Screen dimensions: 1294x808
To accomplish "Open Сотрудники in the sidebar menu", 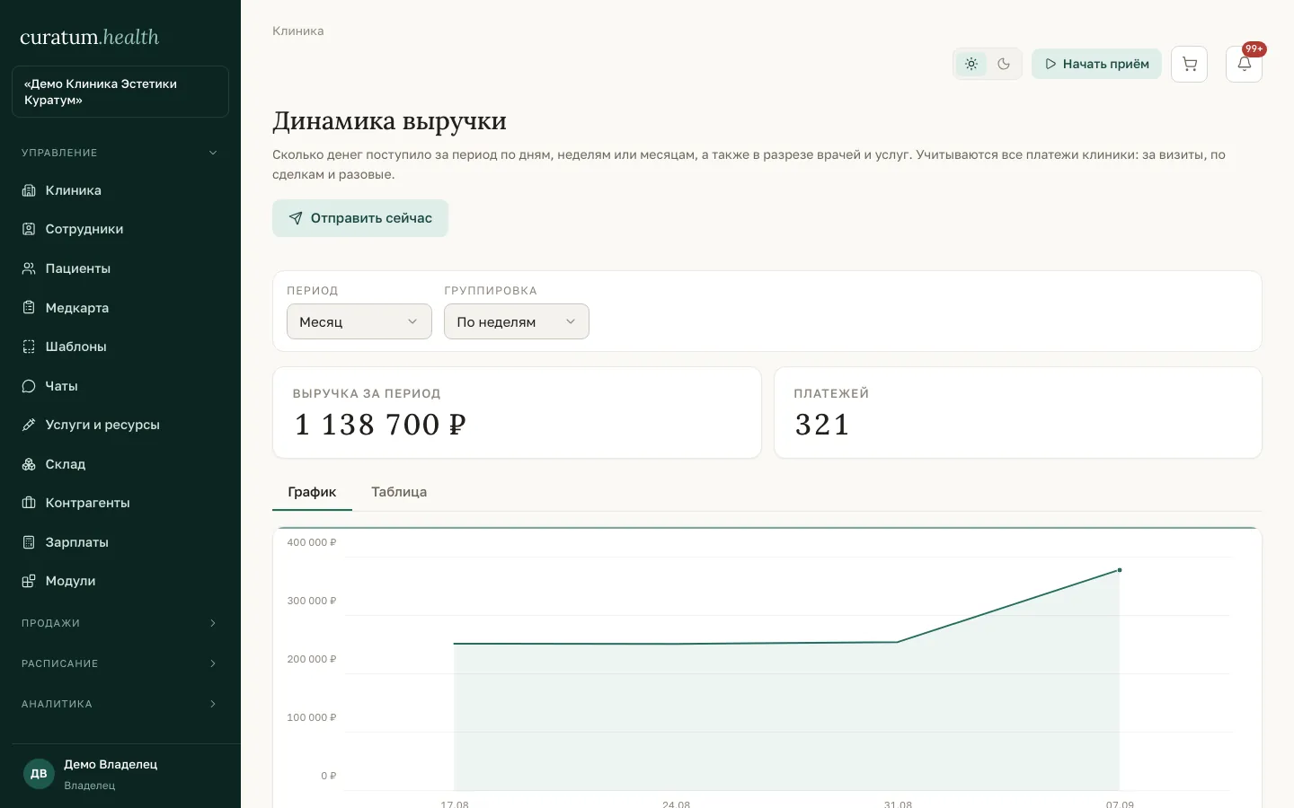I will [x=120, y=229].
